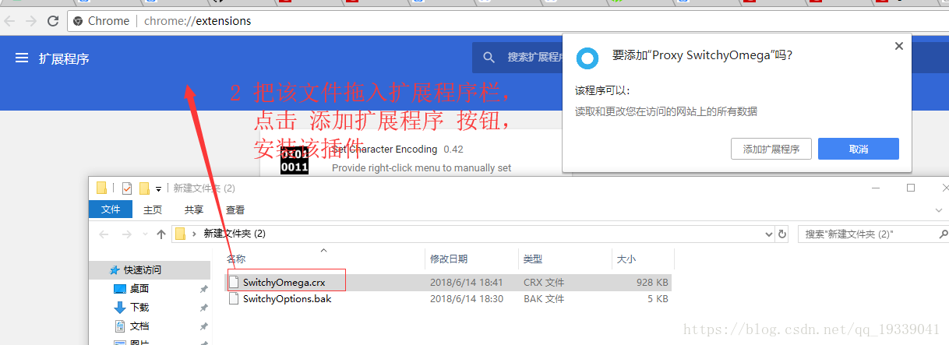The height and width of the screenshot is (345, 949).
Task: Open the Chrome extensions hamburger menu
Action: (22, 58)
